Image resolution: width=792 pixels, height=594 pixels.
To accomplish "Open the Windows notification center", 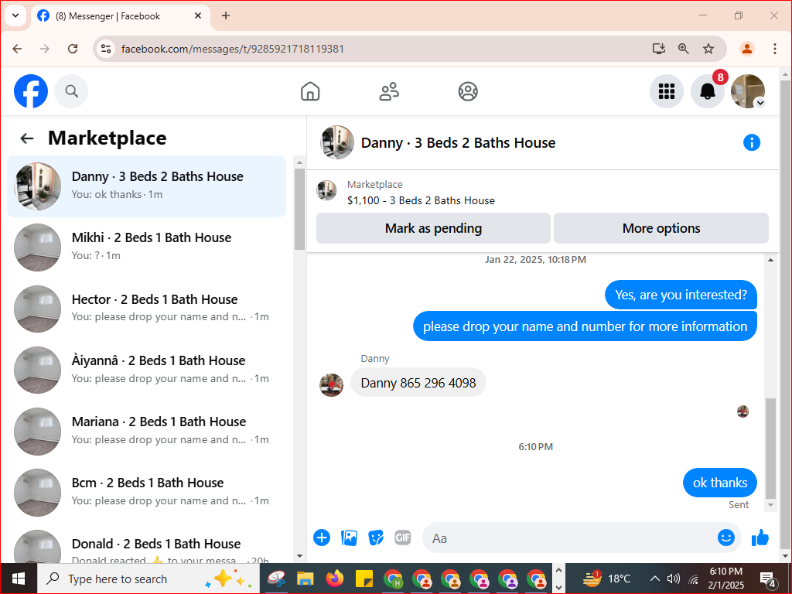I will coord(768,579).
